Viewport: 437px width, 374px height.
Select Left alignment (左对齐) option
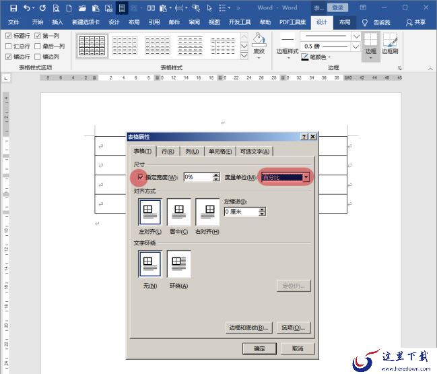click(150, 212)
